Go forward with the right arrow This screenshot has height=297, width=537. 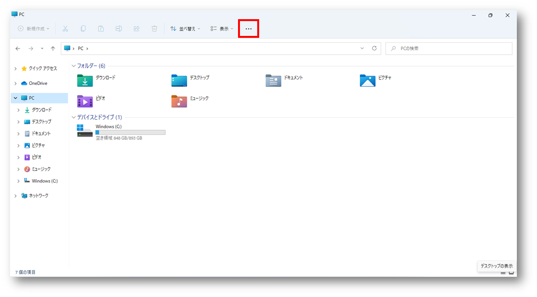31,48
